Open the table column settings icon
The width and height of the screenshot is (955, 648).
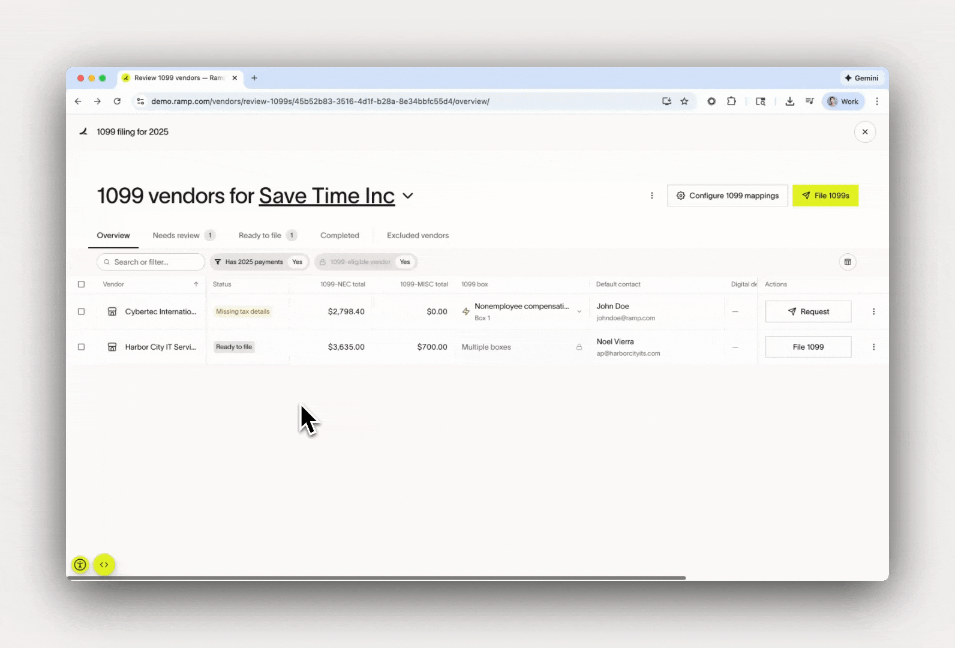pyautogui.click(x=848, y=262)
